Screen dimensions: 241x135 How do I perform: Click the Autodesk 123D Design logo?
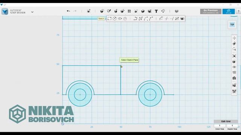pos(5,12)
